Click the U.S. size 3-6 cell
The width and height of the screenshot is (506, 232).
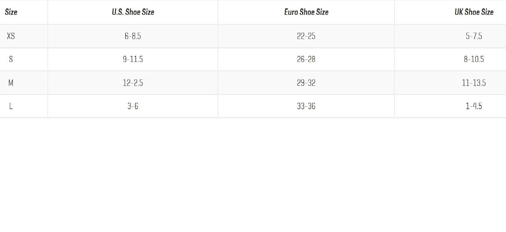click(133, 106)
